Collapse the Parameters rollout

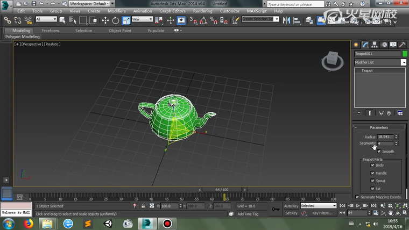pos(379,127)
